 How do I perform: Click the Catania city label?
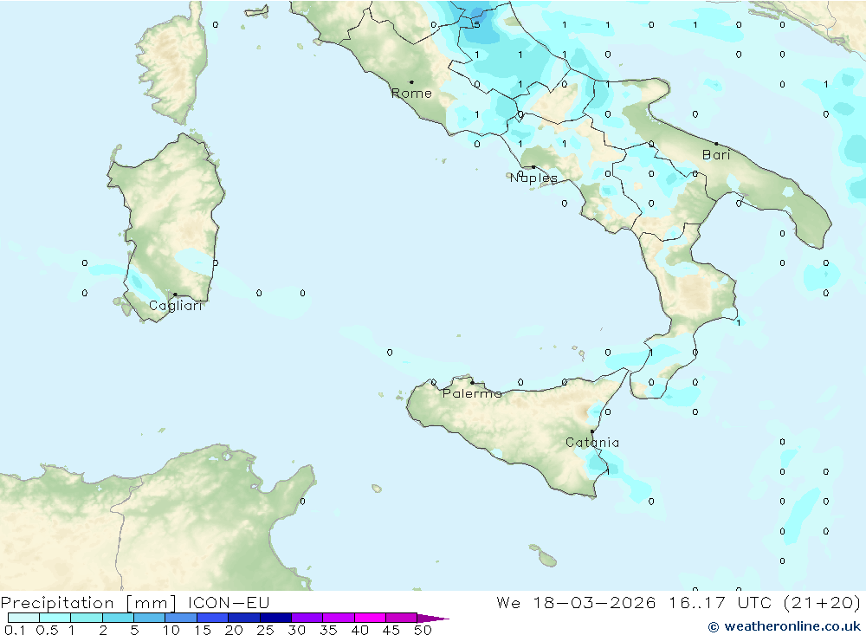(x=592, y=442)
